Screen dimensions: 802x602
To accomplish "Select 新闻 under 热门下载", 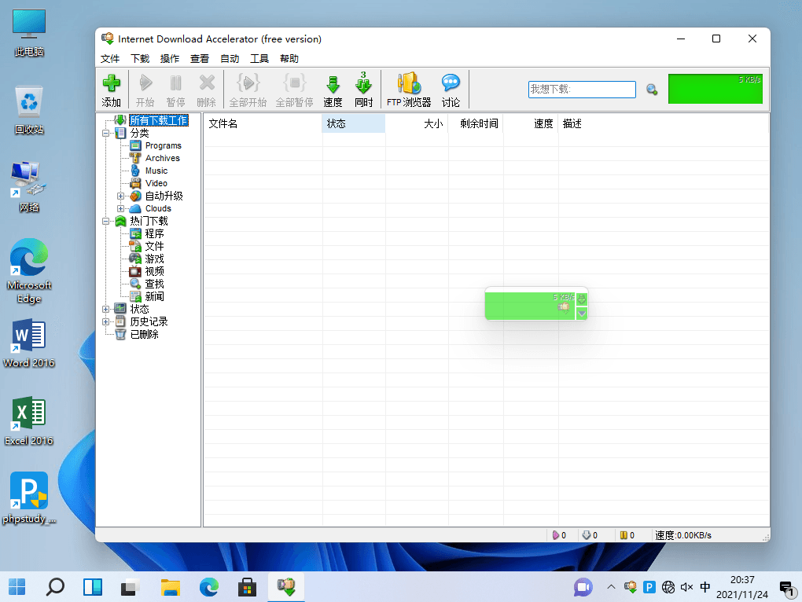I will pyautogui.click(x=154, y=296).
